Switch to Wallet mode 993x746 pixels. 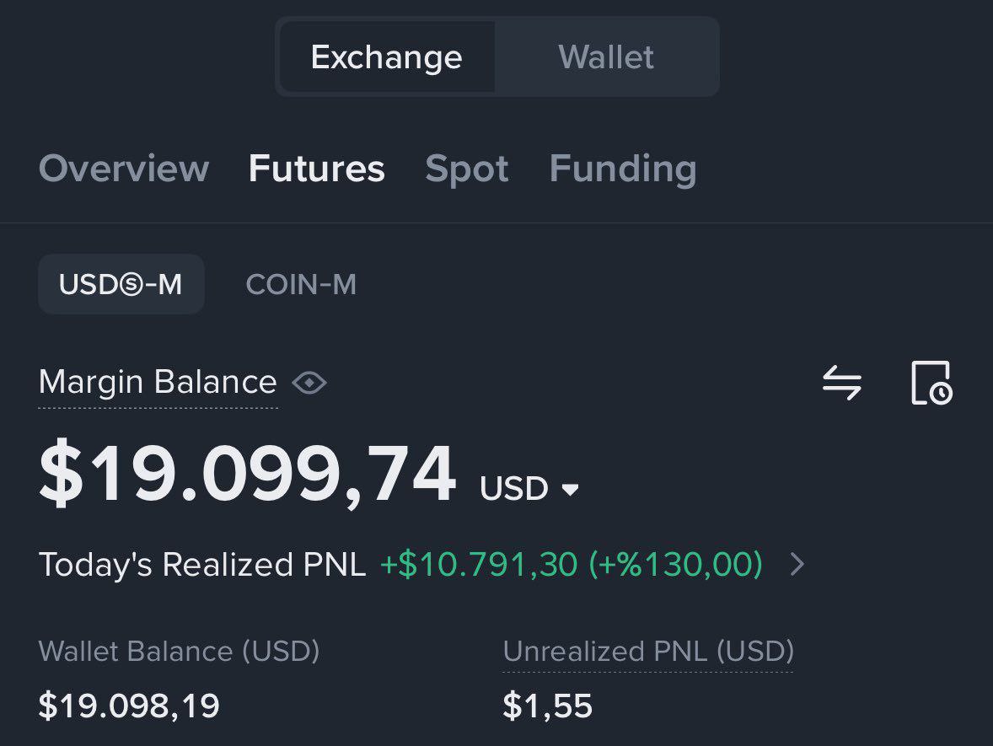point(606,57)
